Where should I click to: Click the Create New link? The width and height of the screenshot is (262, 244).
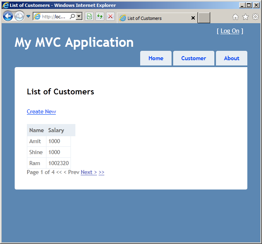pyautogui.click(x=41, y=111)
